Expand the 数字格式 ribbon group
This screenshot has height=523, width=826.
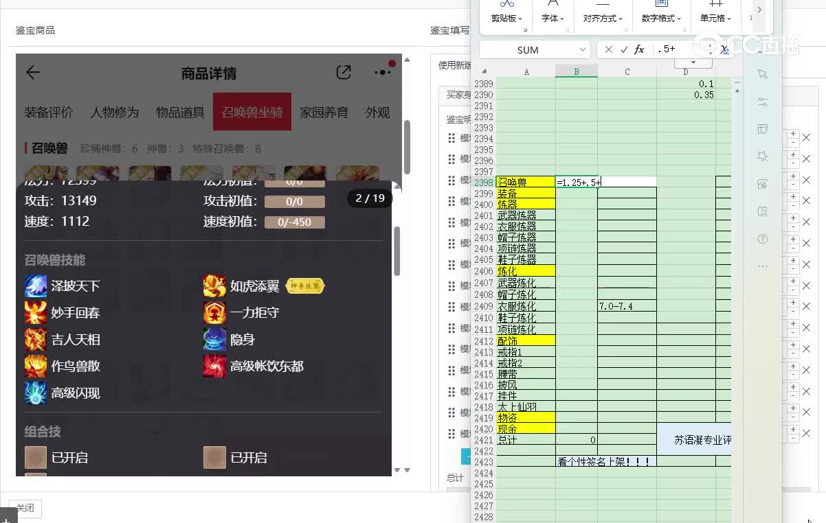[661, 19]
